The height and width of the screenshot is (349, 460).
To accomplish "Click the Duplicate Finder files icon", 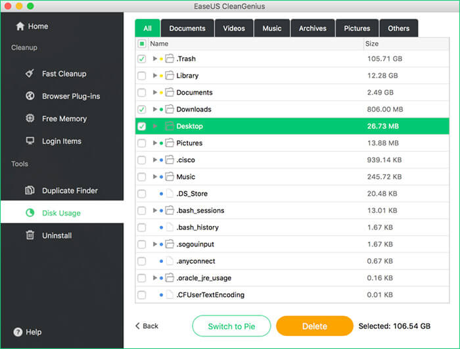I will coord(30,191).
